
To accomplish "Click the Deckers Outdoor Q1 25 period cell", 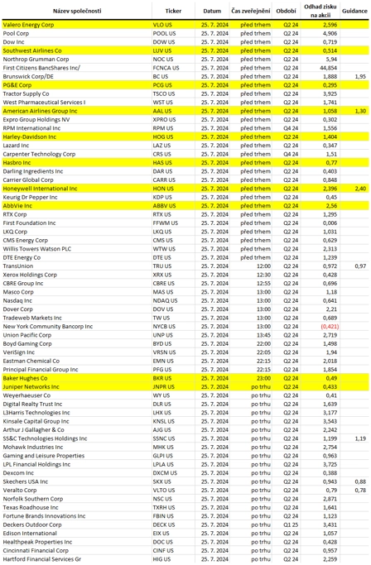I will 287,524.
